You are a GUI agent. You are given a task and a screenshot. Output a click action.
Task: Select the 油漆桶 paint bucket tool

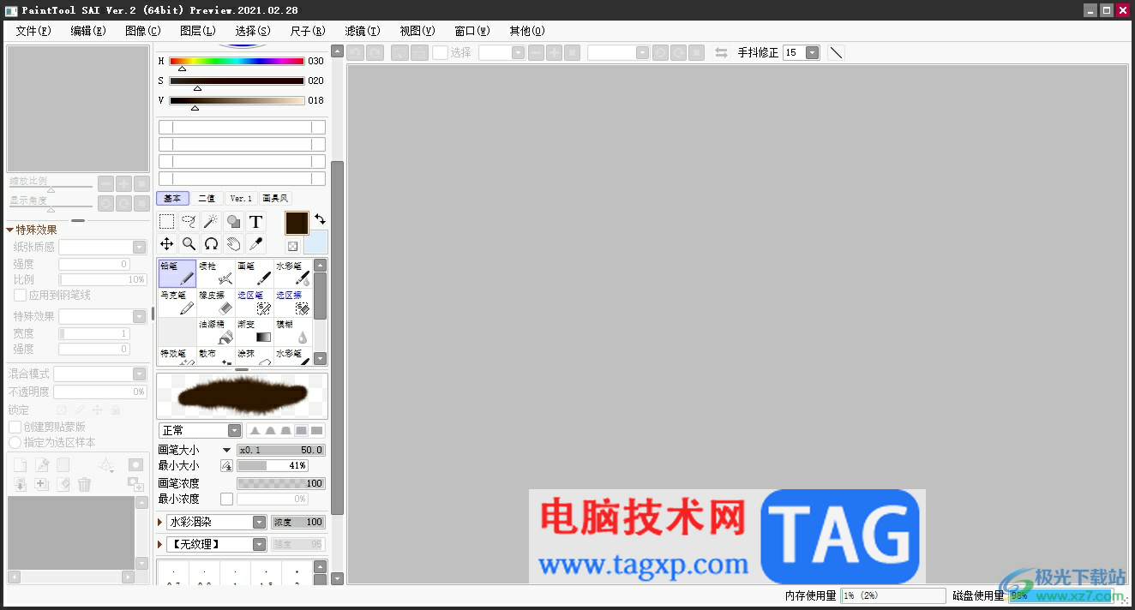tap(216, 332)
